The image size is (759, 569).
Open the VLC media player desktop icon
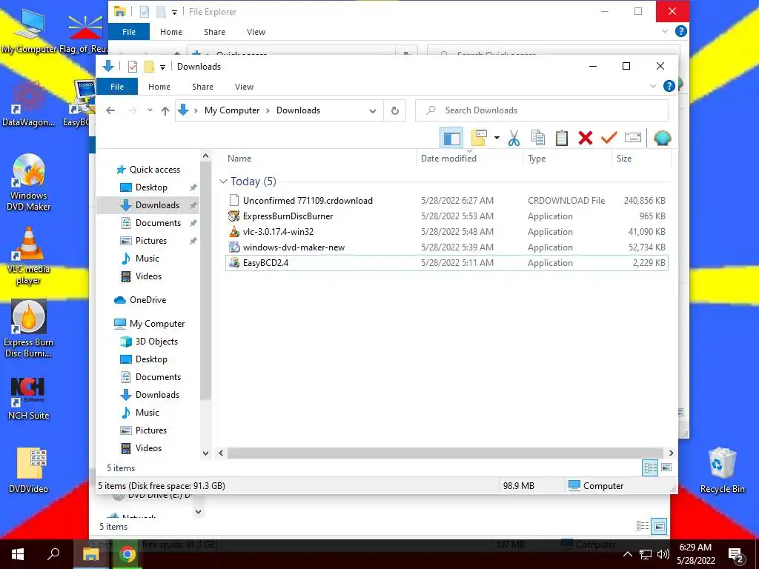coord(29,256)
